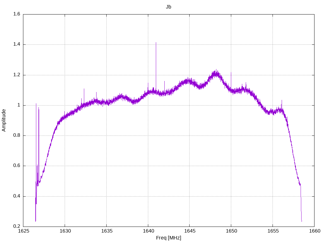The width and height of the screenshot is (323, 242).
Task: Click the x-axis tick label '1660'
Action: tap(314, 231)
